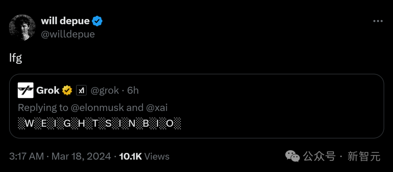Click the gold verified badge beside Grok
This screenshot has width=393, height=172.
pyautogui.click(x=67, y=90)
